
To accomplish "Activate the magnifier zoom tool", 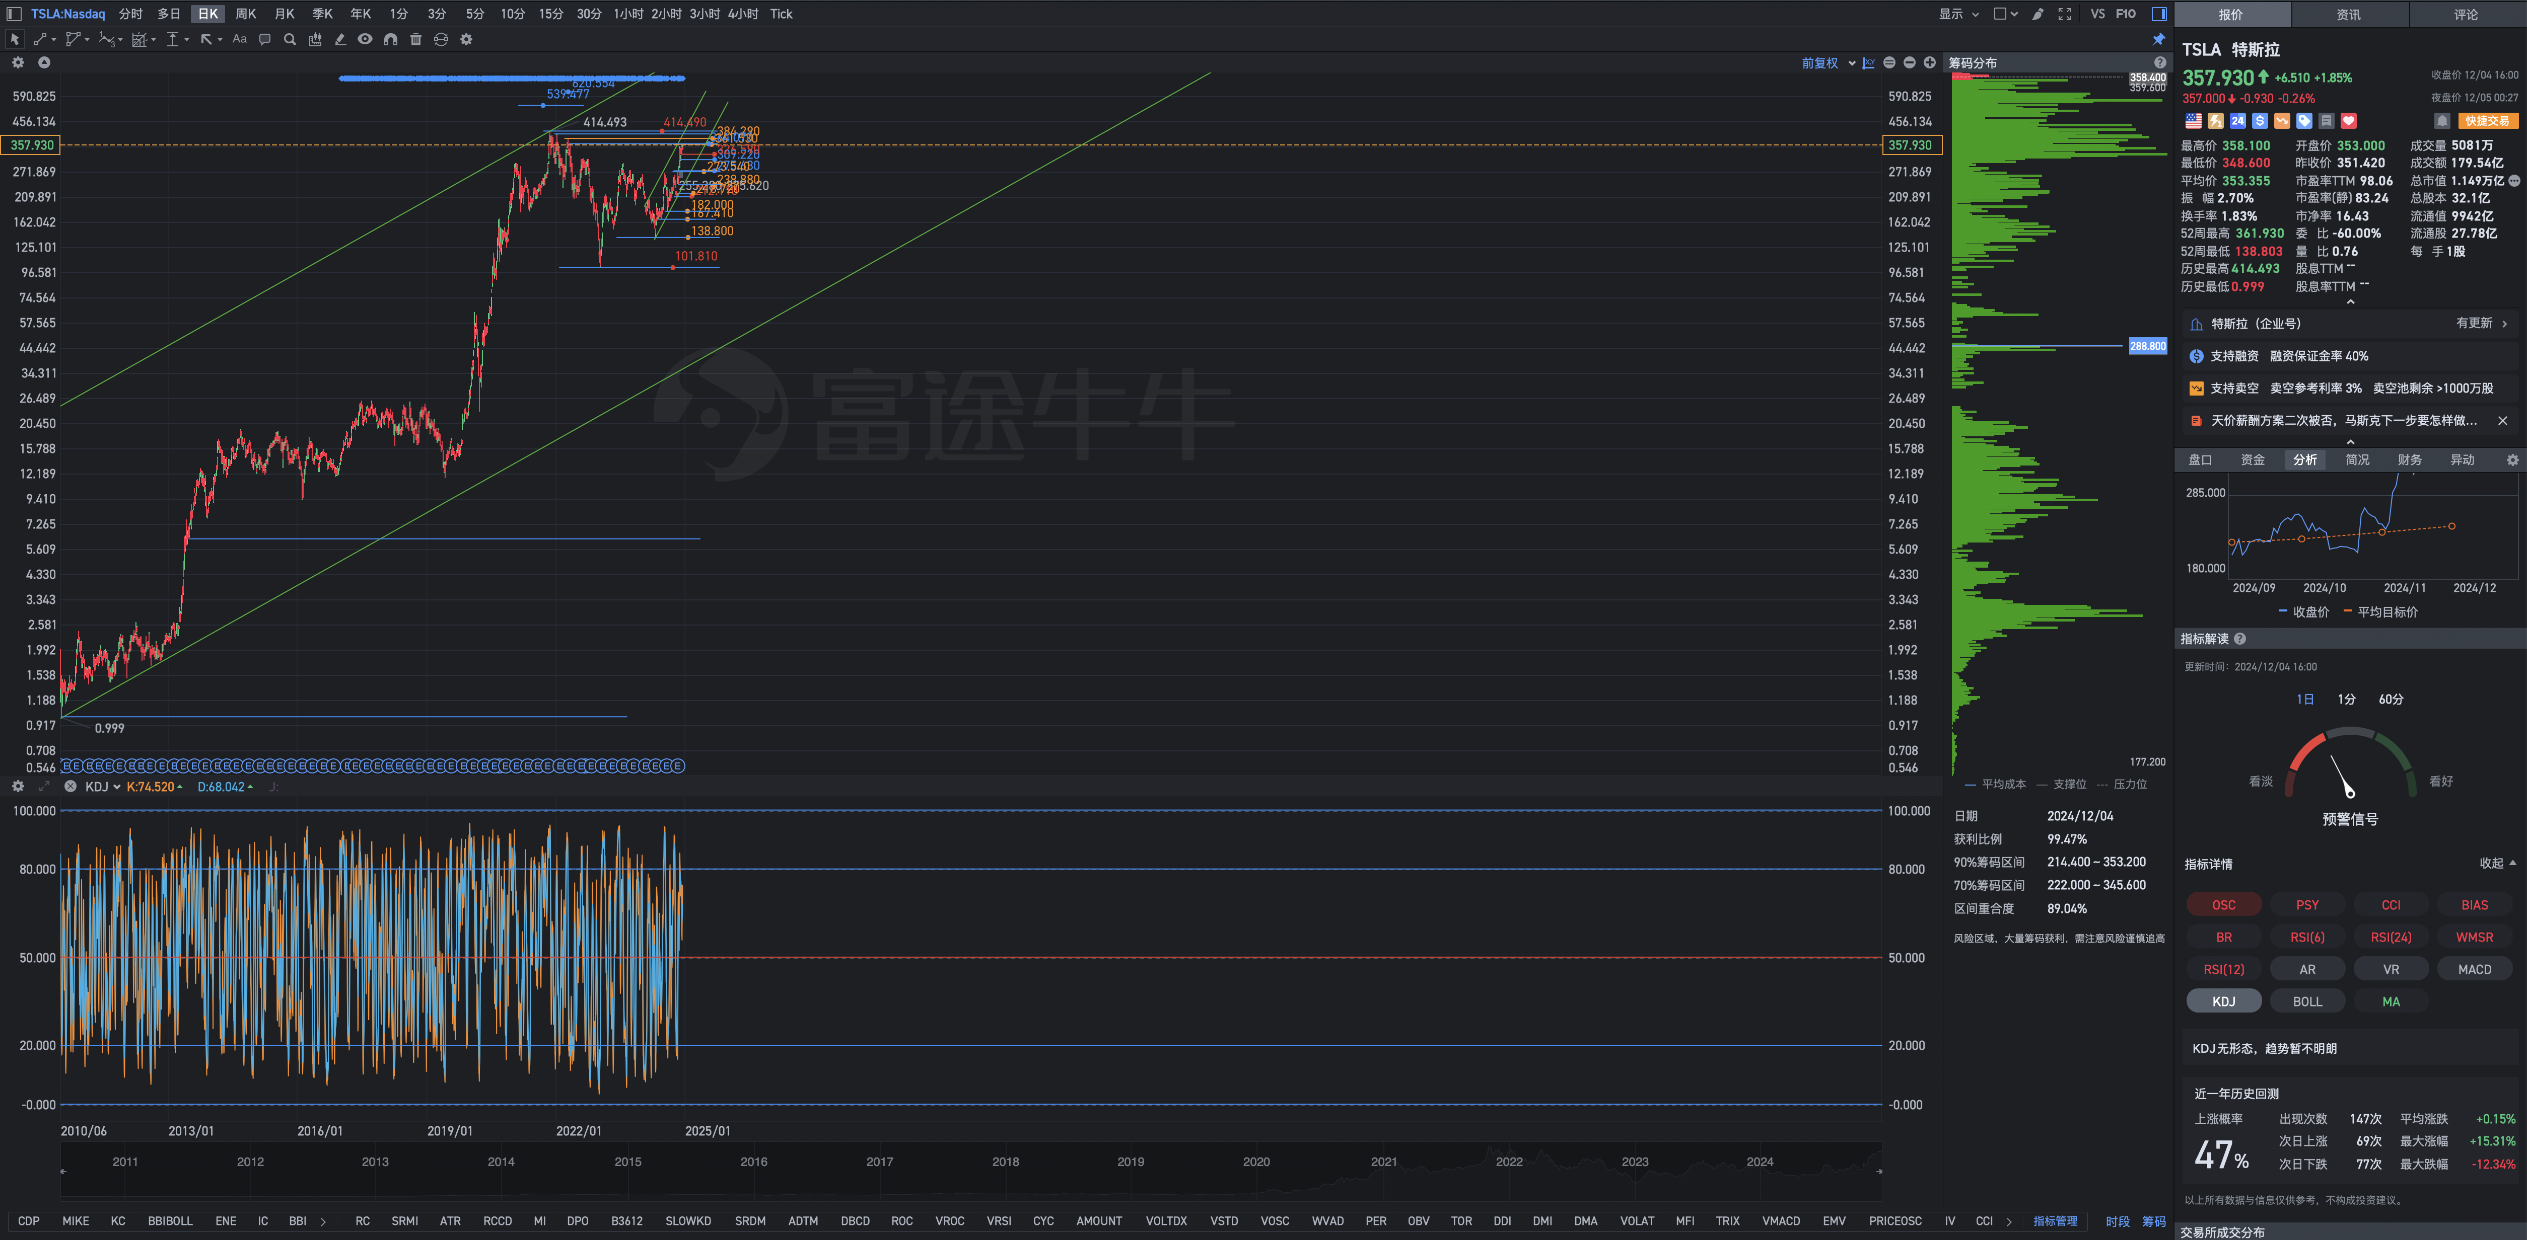I will [290, 39].
